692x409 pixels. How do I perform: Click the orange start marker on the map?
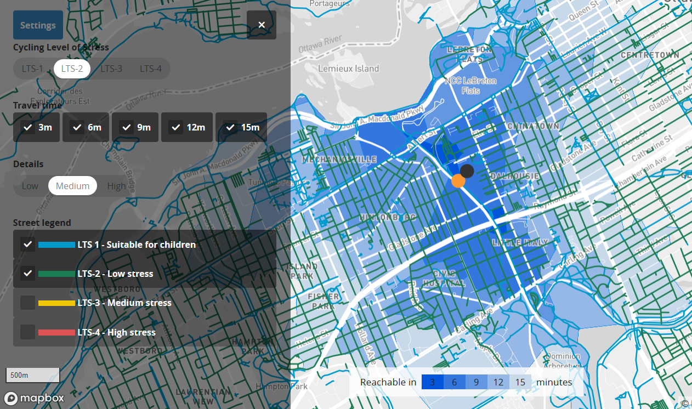pos(459,181)
